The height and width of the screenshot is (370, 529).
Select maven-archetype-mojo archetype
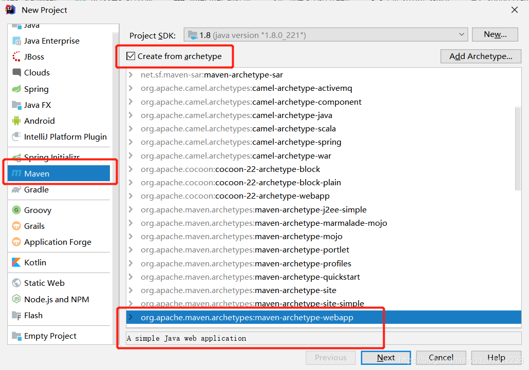point(324,236)
